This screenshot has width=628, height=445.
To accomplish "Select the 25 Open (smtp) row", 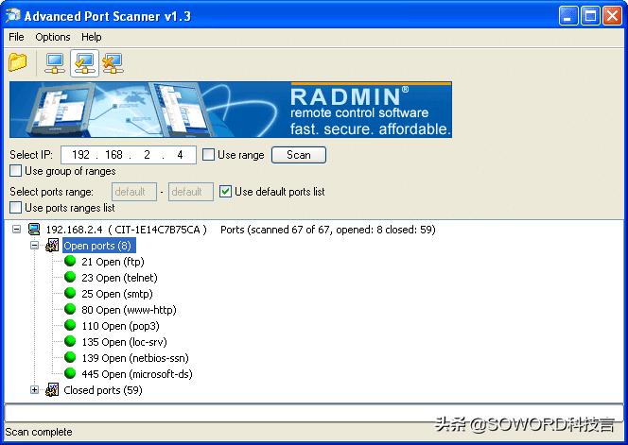I will tap(117, 294).
